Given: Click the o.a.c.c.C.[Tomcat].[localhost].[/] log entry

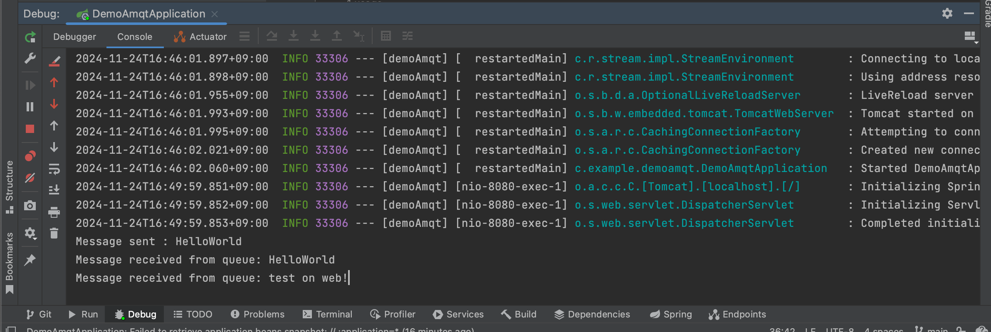Looking at the screenshot, I should click(687, 187).
